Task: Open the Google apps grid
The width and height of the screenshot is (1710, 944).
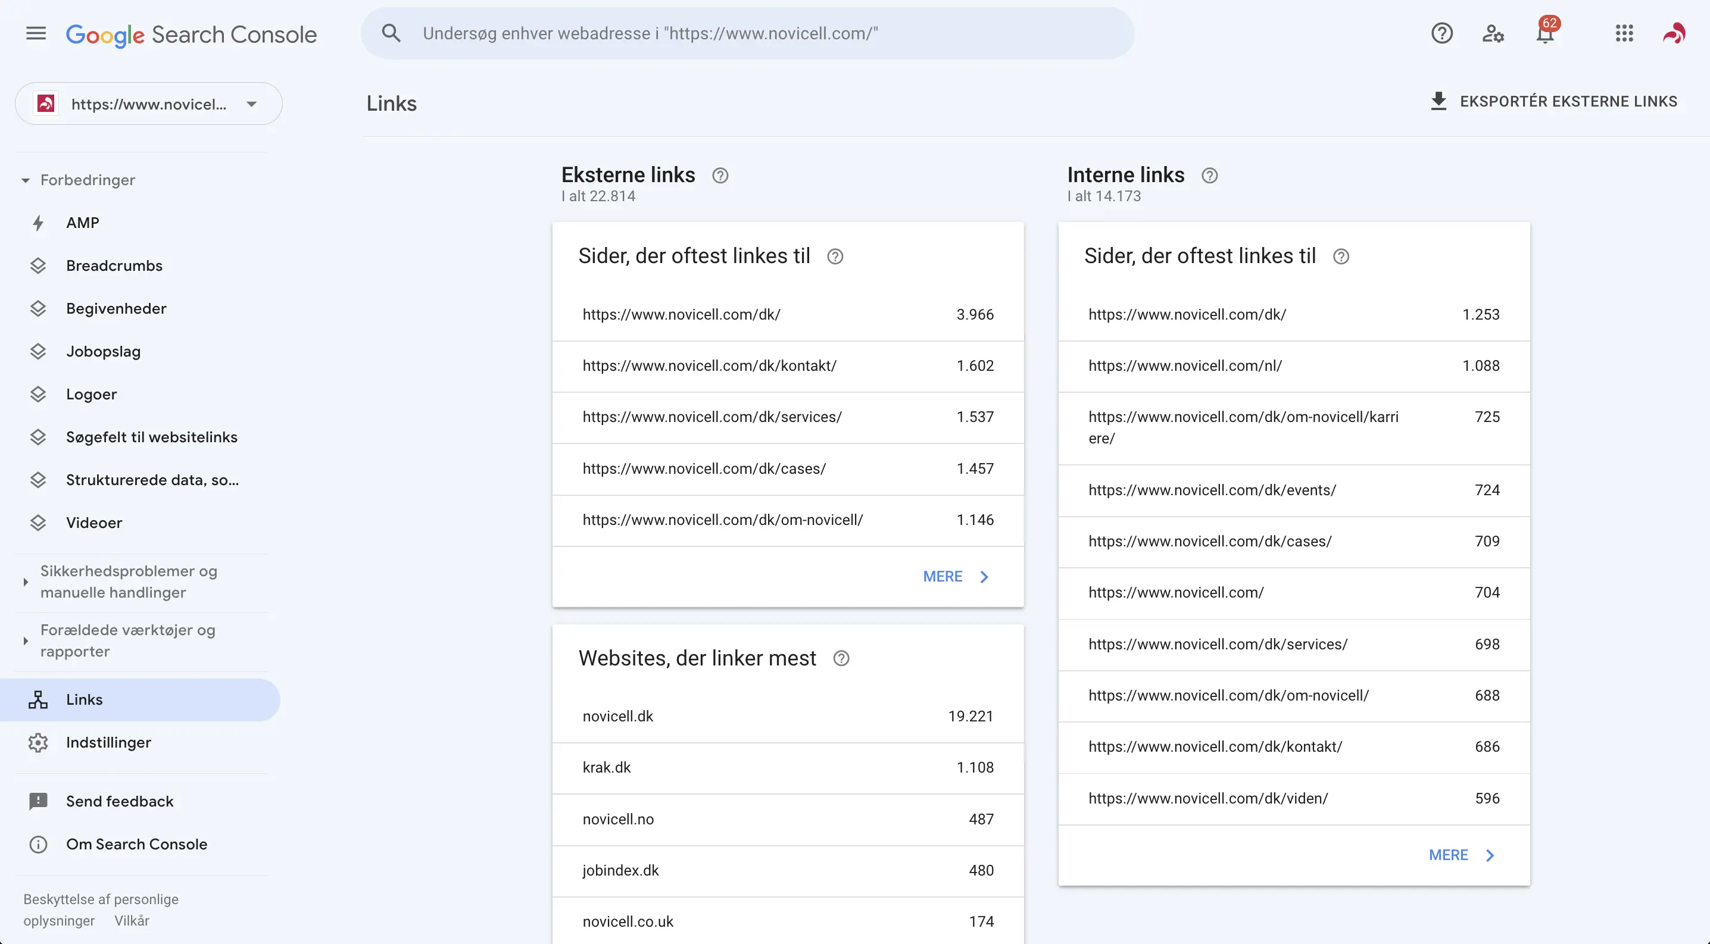Action: click(1624, 33)
